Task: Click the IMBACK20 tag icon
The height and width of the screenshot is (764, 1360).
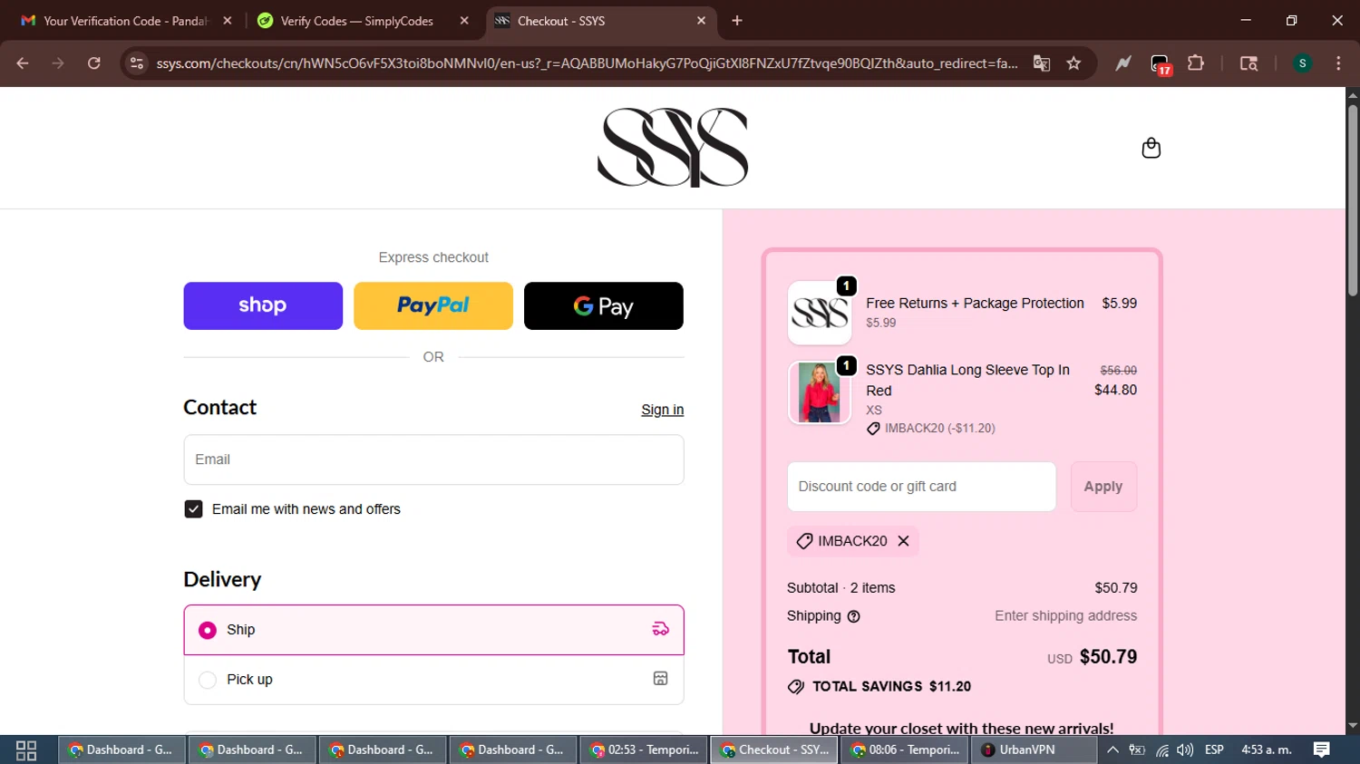Action: click(x=804, y=541)
